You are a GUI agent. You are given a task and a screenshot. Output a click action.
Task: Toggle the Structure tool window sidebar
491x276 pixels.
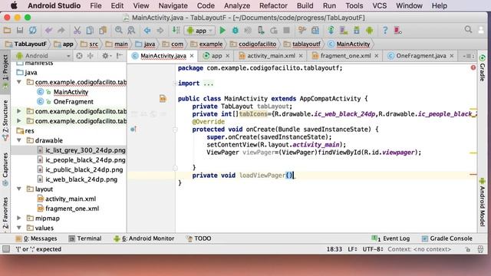[5, 120]
